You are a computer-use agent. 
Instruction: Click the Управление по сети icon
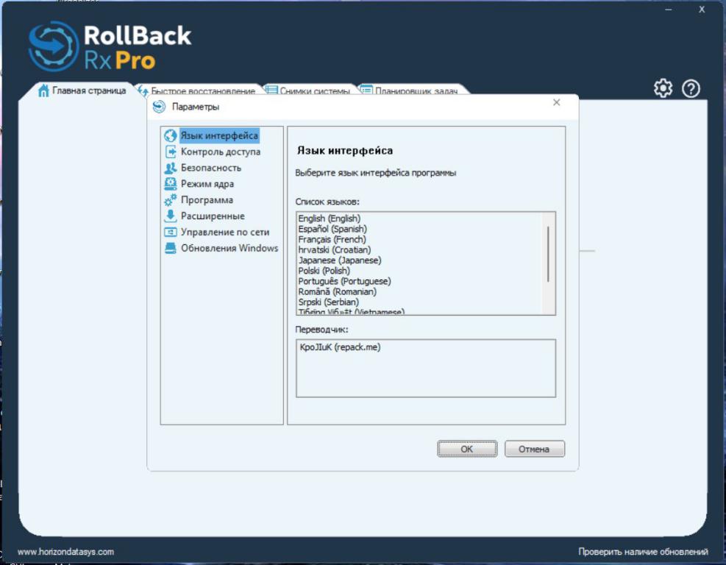[171, 232]
